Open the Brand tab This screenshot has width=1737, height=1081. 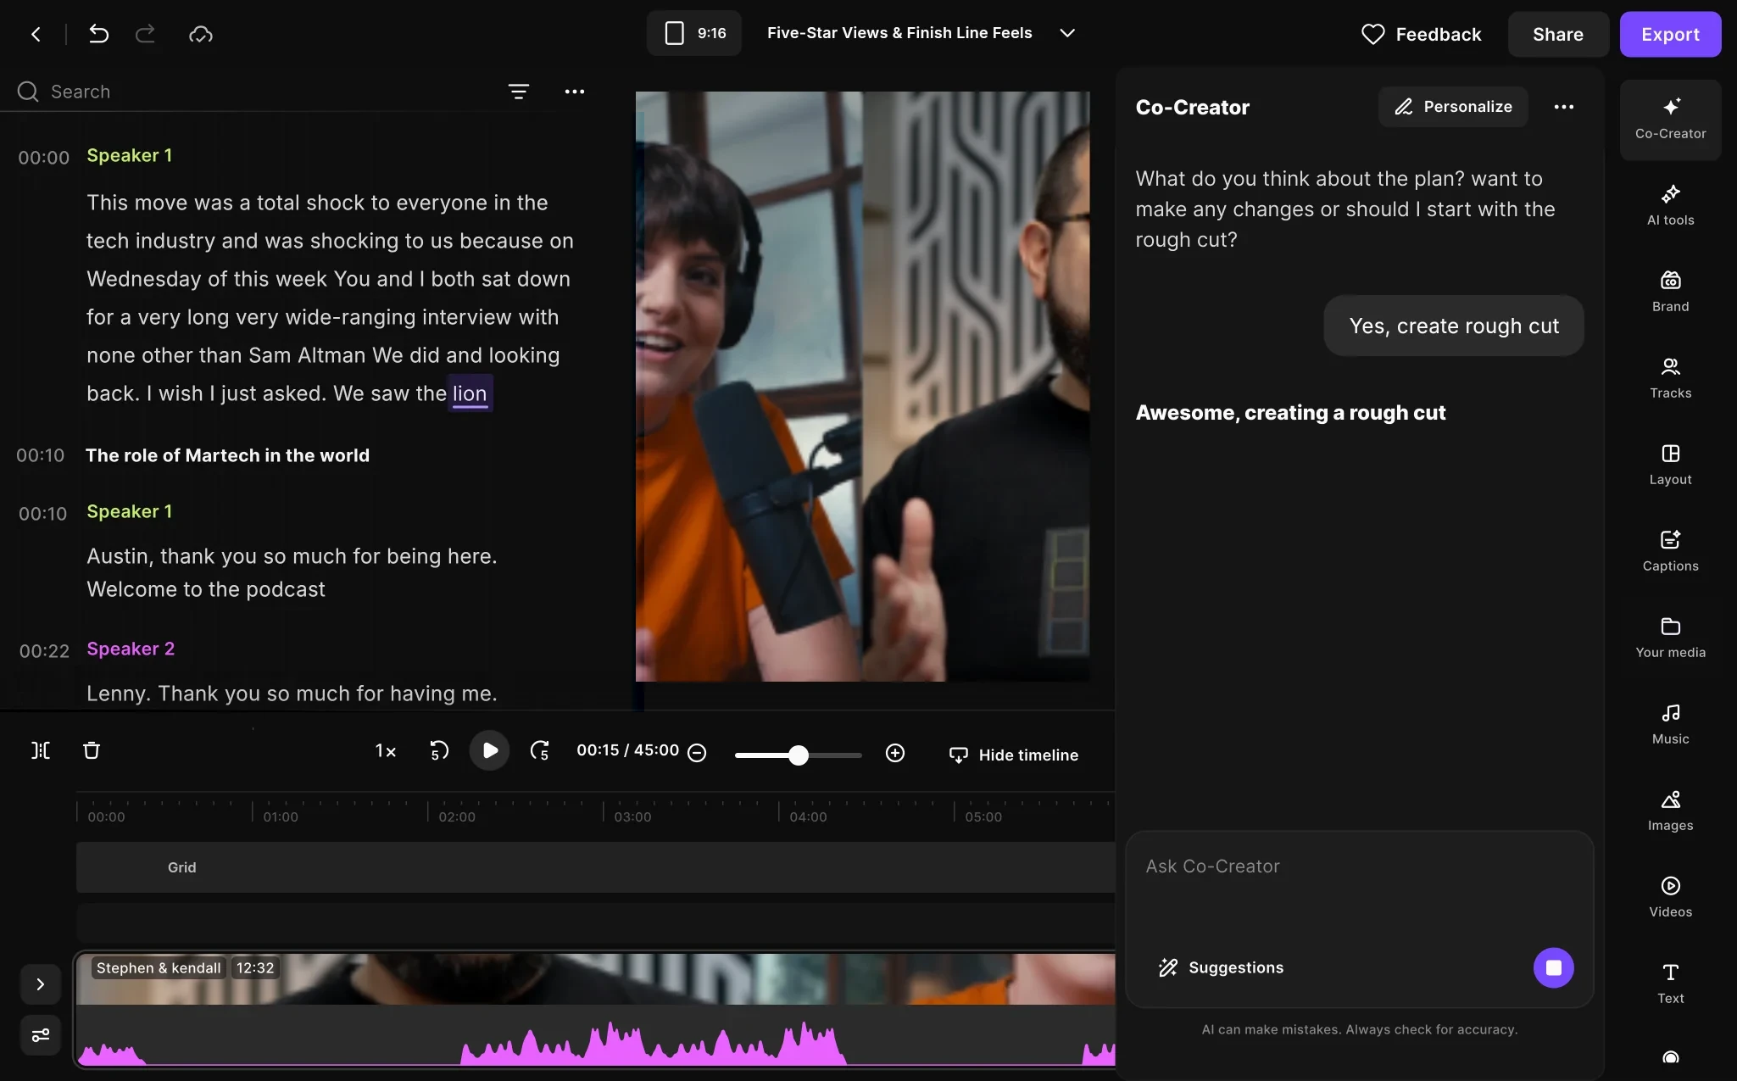[x=1670, y=293]
